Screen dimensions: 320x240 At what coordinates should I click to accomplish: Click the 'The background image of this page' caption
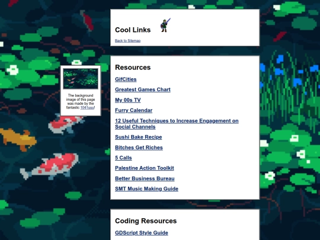coord(81,101)
